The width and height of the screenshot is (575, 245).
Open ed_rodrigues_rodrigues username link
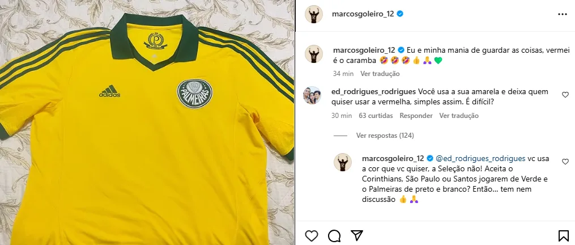point(373,91)
